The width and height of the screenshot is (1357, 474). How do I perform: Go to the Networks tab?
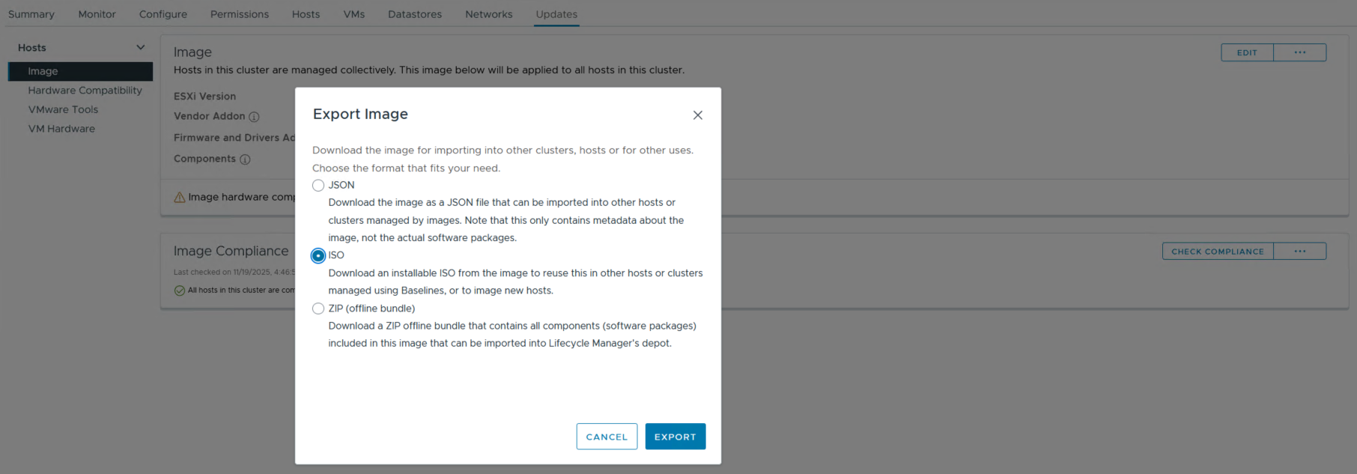(x=488, y=14)
